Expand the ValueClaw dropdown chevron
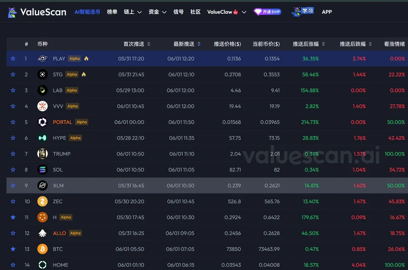408x270 pixels. 244,12
